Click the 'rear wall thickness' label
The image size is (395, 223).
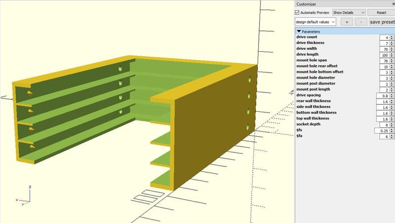(x=314, y=101)
